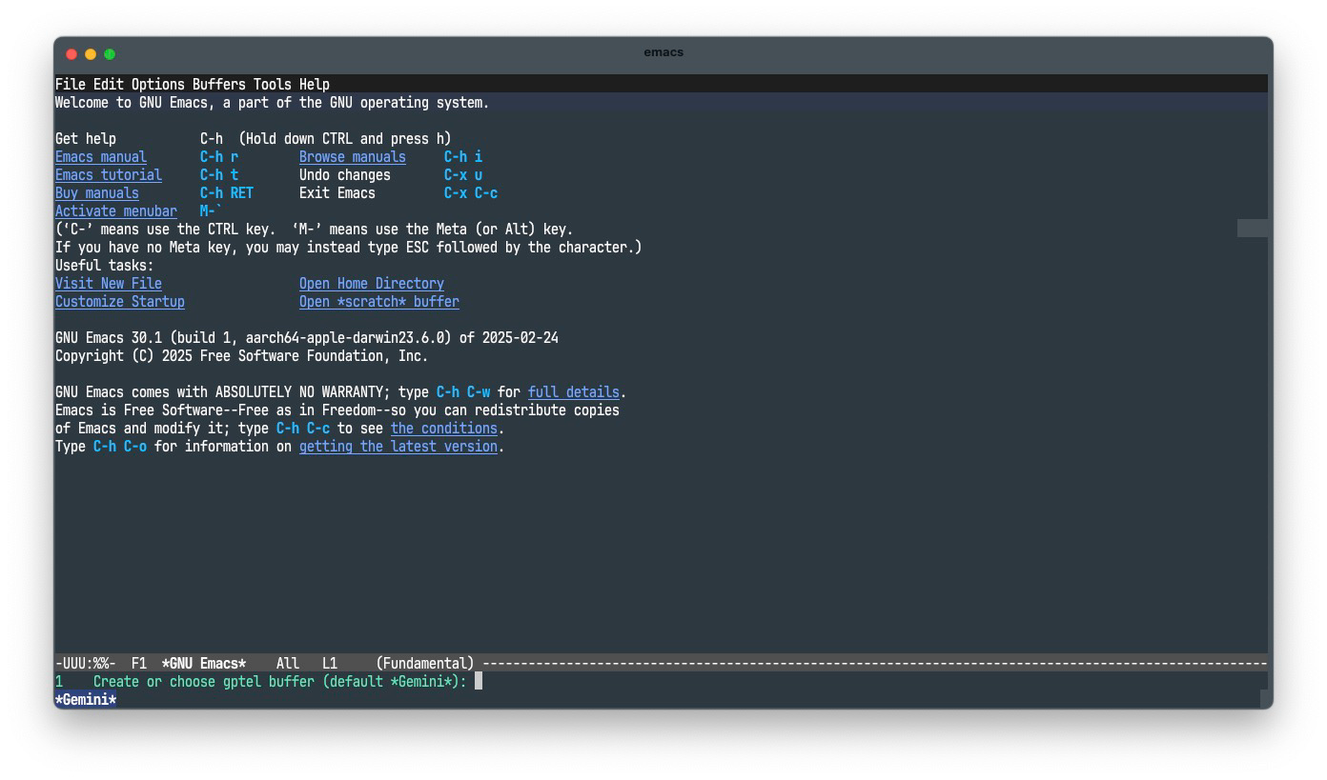Select the *Gemini* completion candidate
The width and height of the screenshot is (1327, 780).
click(x=86, y=700)
